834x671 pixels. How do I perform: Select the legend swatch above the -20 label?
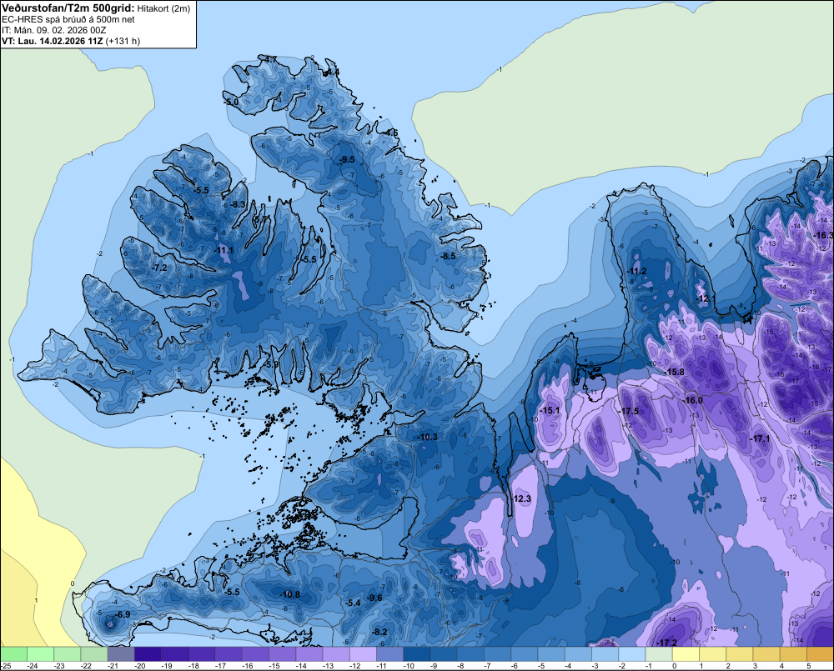[148, 653]
